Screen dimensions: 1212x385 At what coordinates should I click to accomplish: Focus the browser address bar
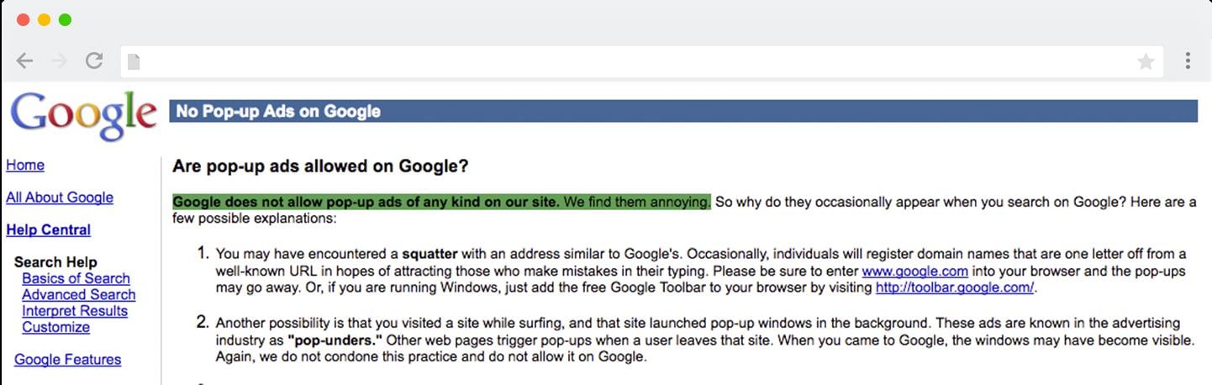coord(630,61)
